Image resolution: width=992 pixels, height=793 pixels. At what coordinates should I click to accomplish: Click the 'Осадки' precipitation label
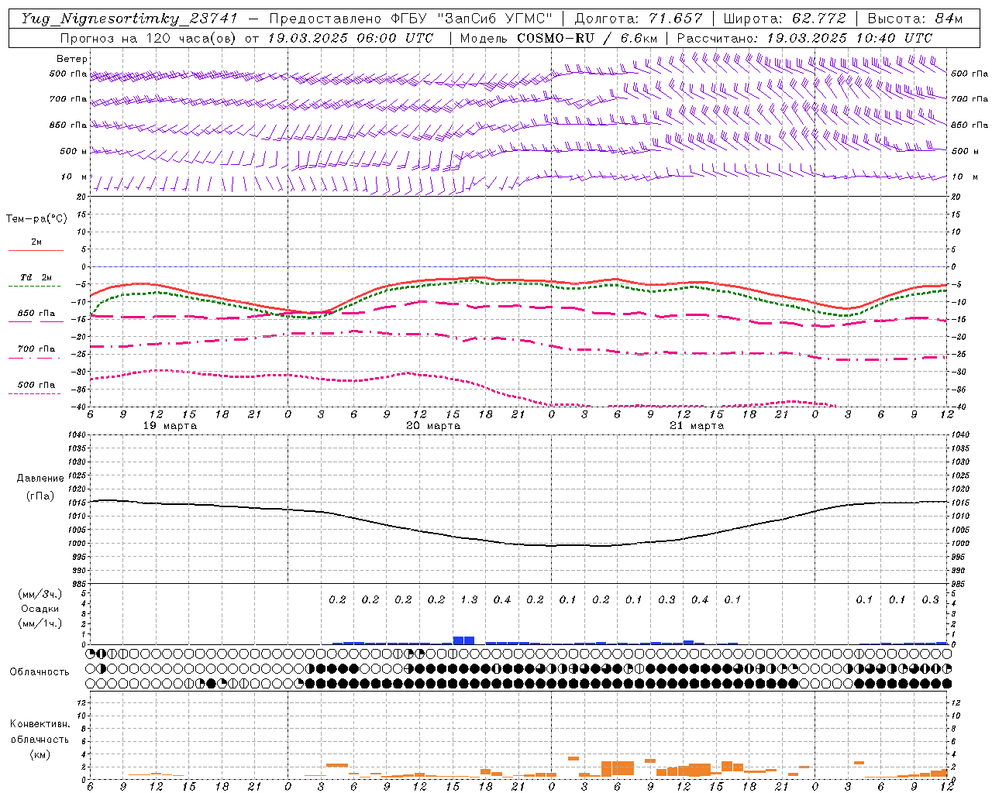point(40,609)
